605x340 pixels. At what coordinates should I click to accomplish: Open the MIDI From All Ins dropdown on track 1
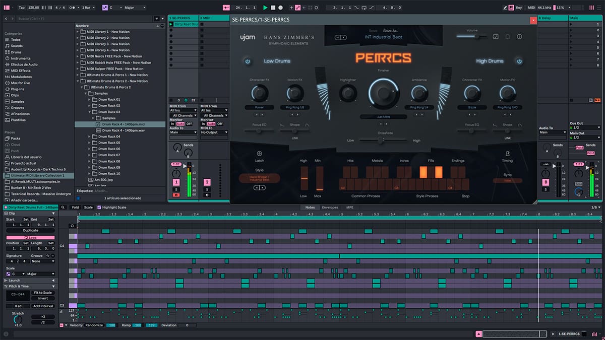183,110
